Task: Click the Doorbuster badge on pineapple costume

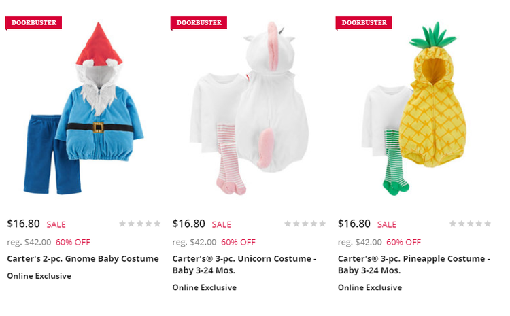Action: (364, 22)
